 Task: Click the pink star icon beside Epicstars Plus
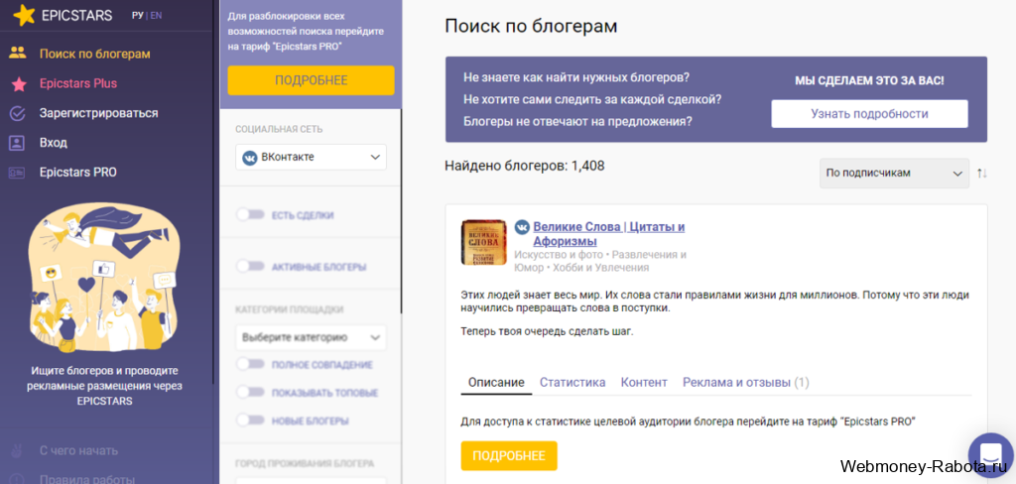click(x=18, y=83)
